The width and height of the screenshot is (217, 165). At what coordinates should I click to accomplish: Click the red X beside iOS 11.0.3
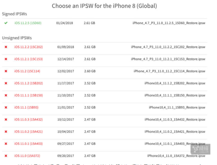pyautogui.click(x=6, y=119)
